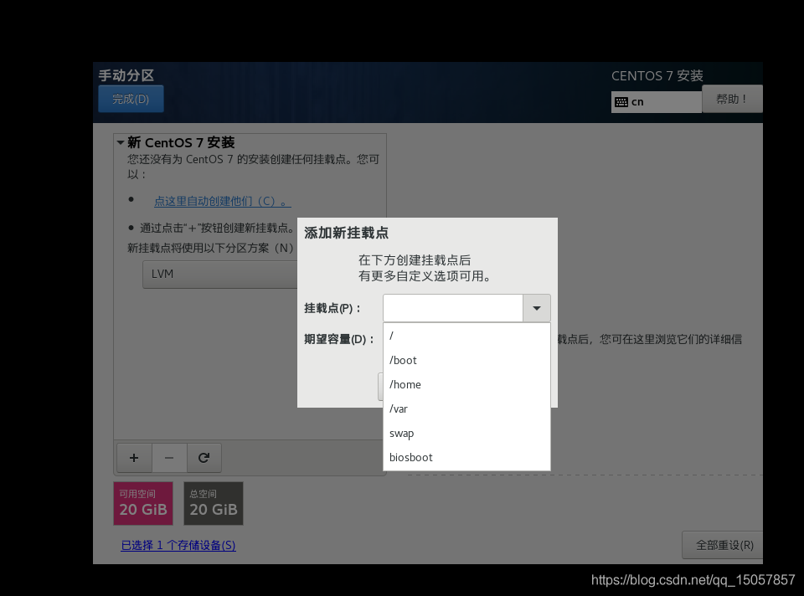Image resolution: width=804 pixels, height=596 pixels.
Task: Select the / mount point option
Action: (x=466, y=336)
